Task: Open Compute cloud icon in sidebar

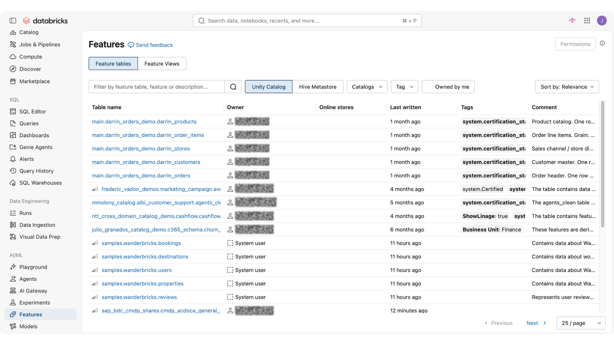Action: pos(13,57)
